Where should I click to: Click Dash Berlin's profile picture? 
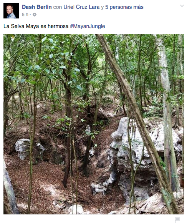(x=11, y=11)
